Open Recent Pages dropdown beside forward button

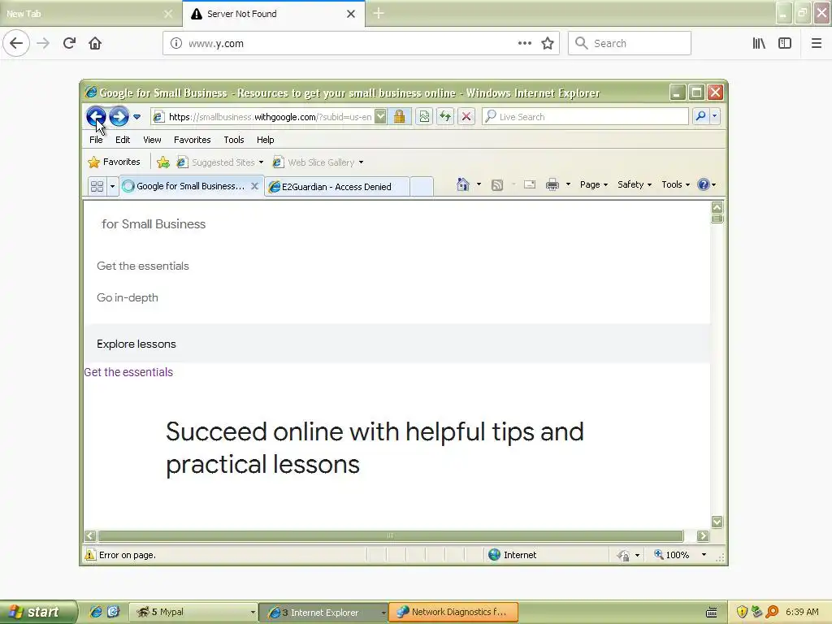(136, 117)
